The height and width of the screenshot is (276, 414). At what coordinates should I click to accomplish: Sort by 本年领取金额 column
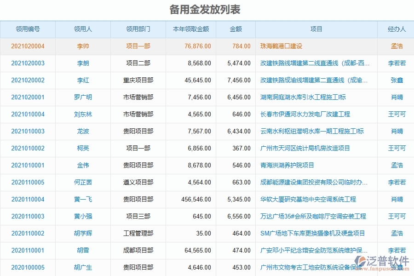pos(190,29)
